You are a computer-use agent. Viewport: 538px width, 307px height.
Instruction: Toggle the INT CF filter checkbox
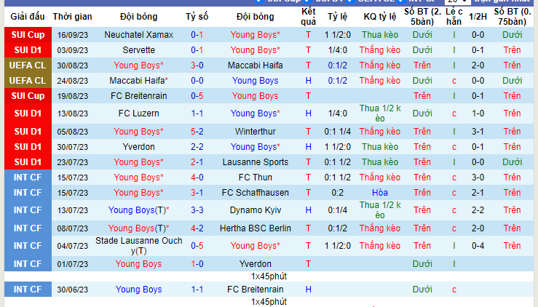click(400, 1)
